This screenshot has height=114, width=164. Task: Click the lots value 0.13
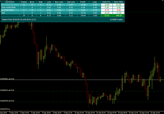(x=49, y=5)
